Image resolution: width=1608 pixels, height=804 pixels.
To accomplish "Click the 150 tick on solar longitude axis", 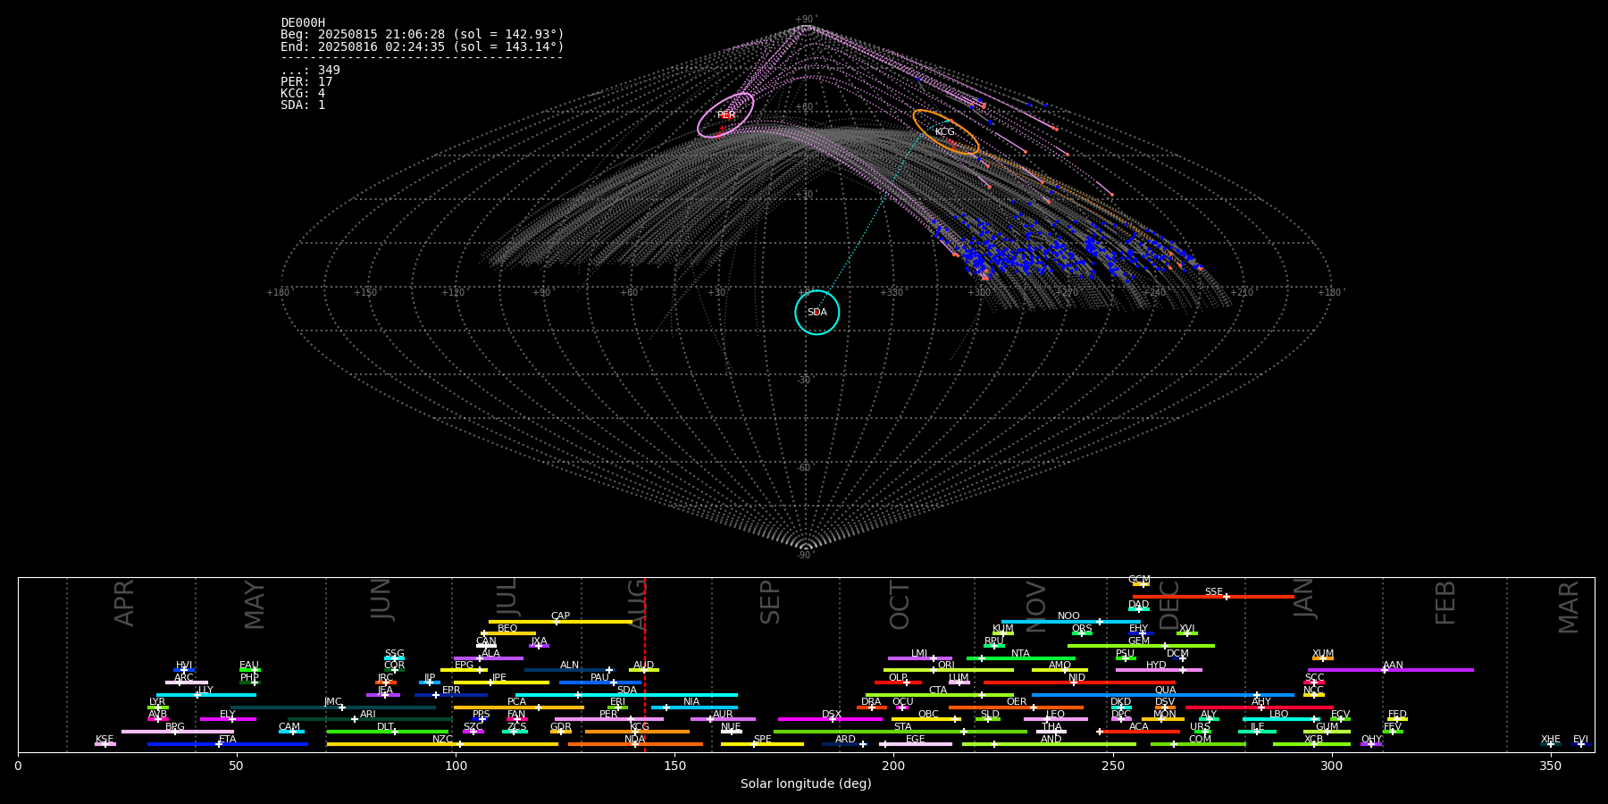I will coord(674,766).
